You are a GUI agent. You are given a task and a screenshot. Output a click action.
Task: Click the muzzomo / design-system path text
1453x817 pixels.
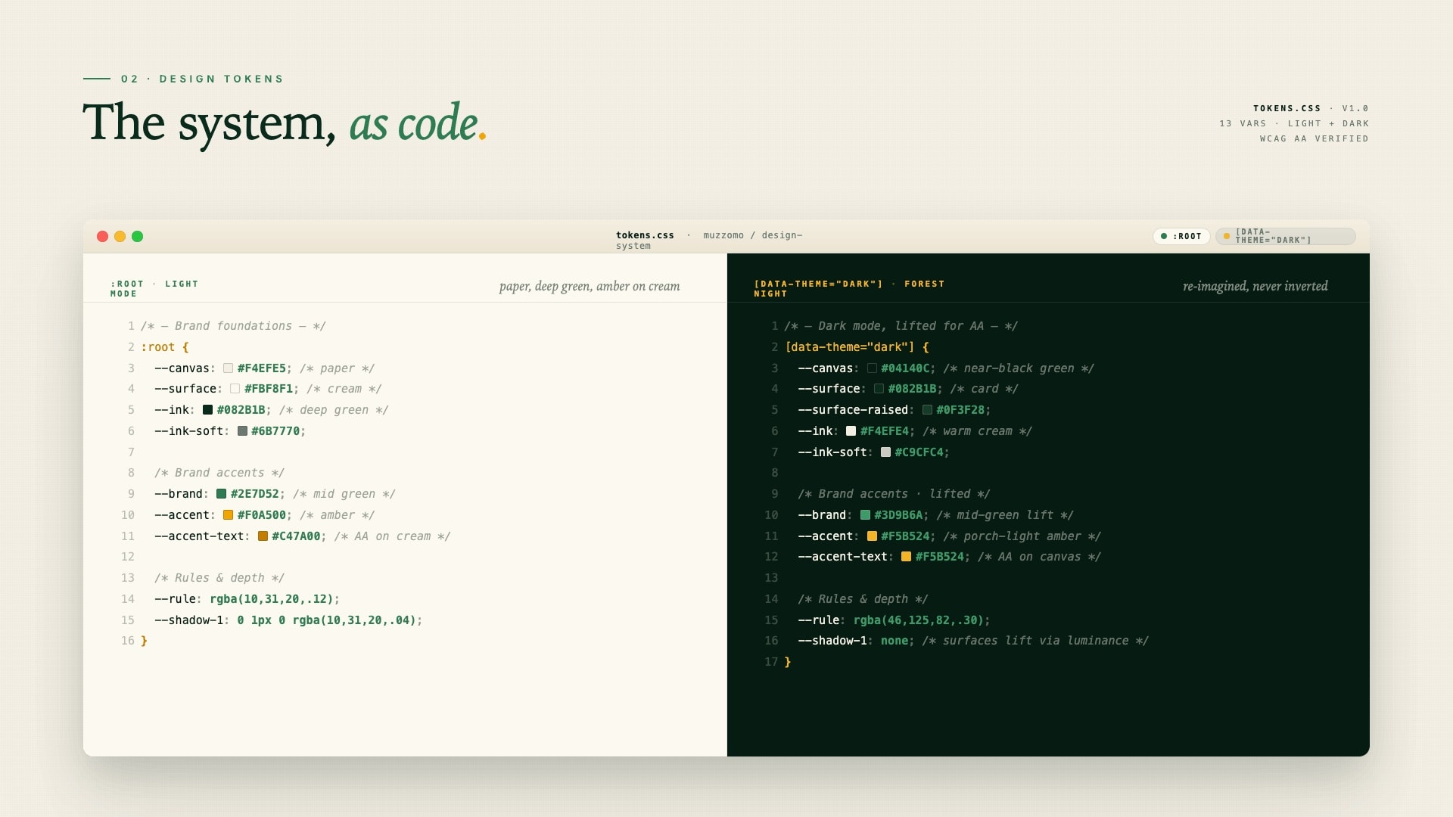click(x=709, y=241)
